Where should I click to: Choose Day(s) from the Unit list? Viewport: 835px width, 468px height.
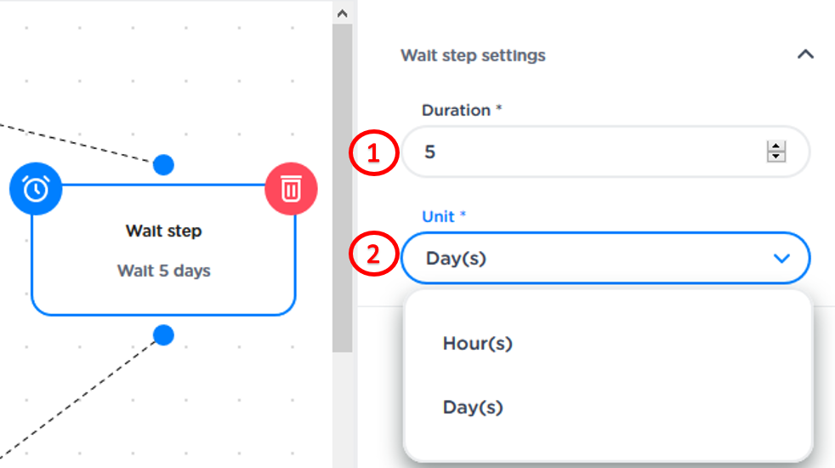tap(473, 408)
